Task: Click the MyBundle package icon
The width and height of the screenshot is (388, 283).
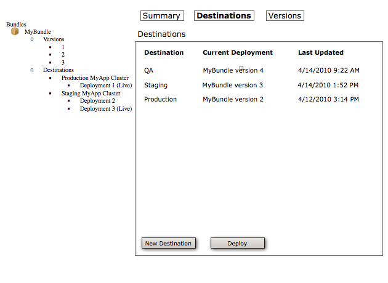Action: tap(15, 32)
